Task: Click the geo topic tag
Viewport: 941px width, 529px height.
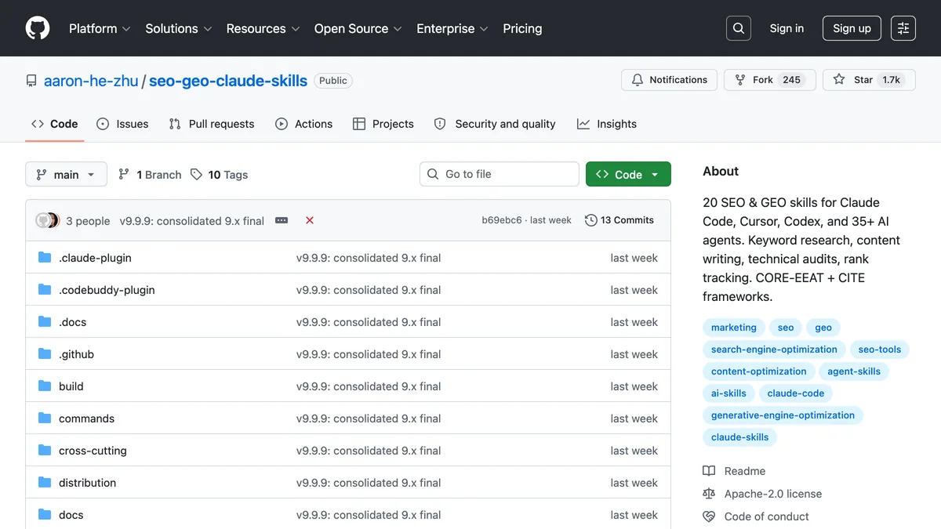Action: pyautogui.click(x=823, y=328)
